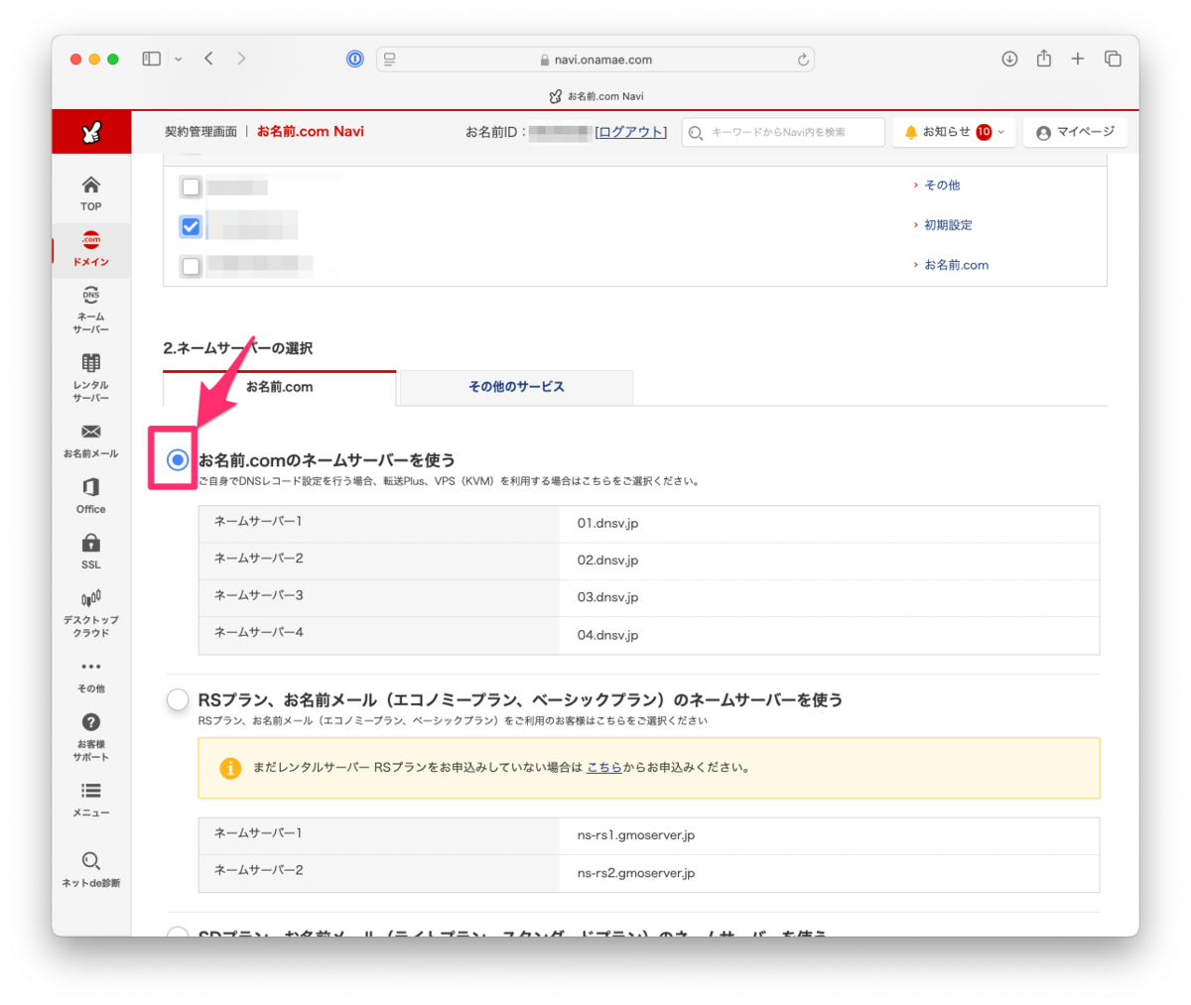Go forward with Safari forward arrow
The width and height of the screenshot is (1191, 1005).
(x=241, y=60)
